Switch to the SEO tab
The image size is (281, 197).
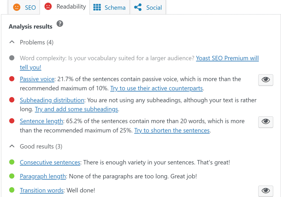click(x=24, y=7)
